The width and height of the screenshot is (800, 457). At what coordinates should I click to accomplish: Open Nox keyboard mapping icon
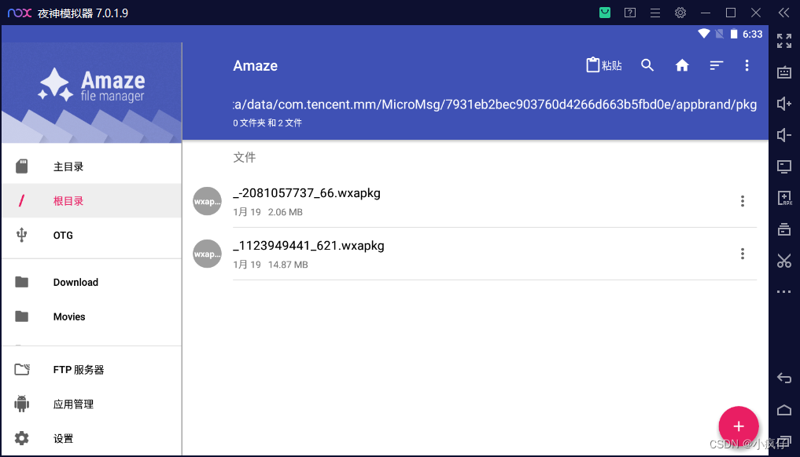click(x=784, y=72)
